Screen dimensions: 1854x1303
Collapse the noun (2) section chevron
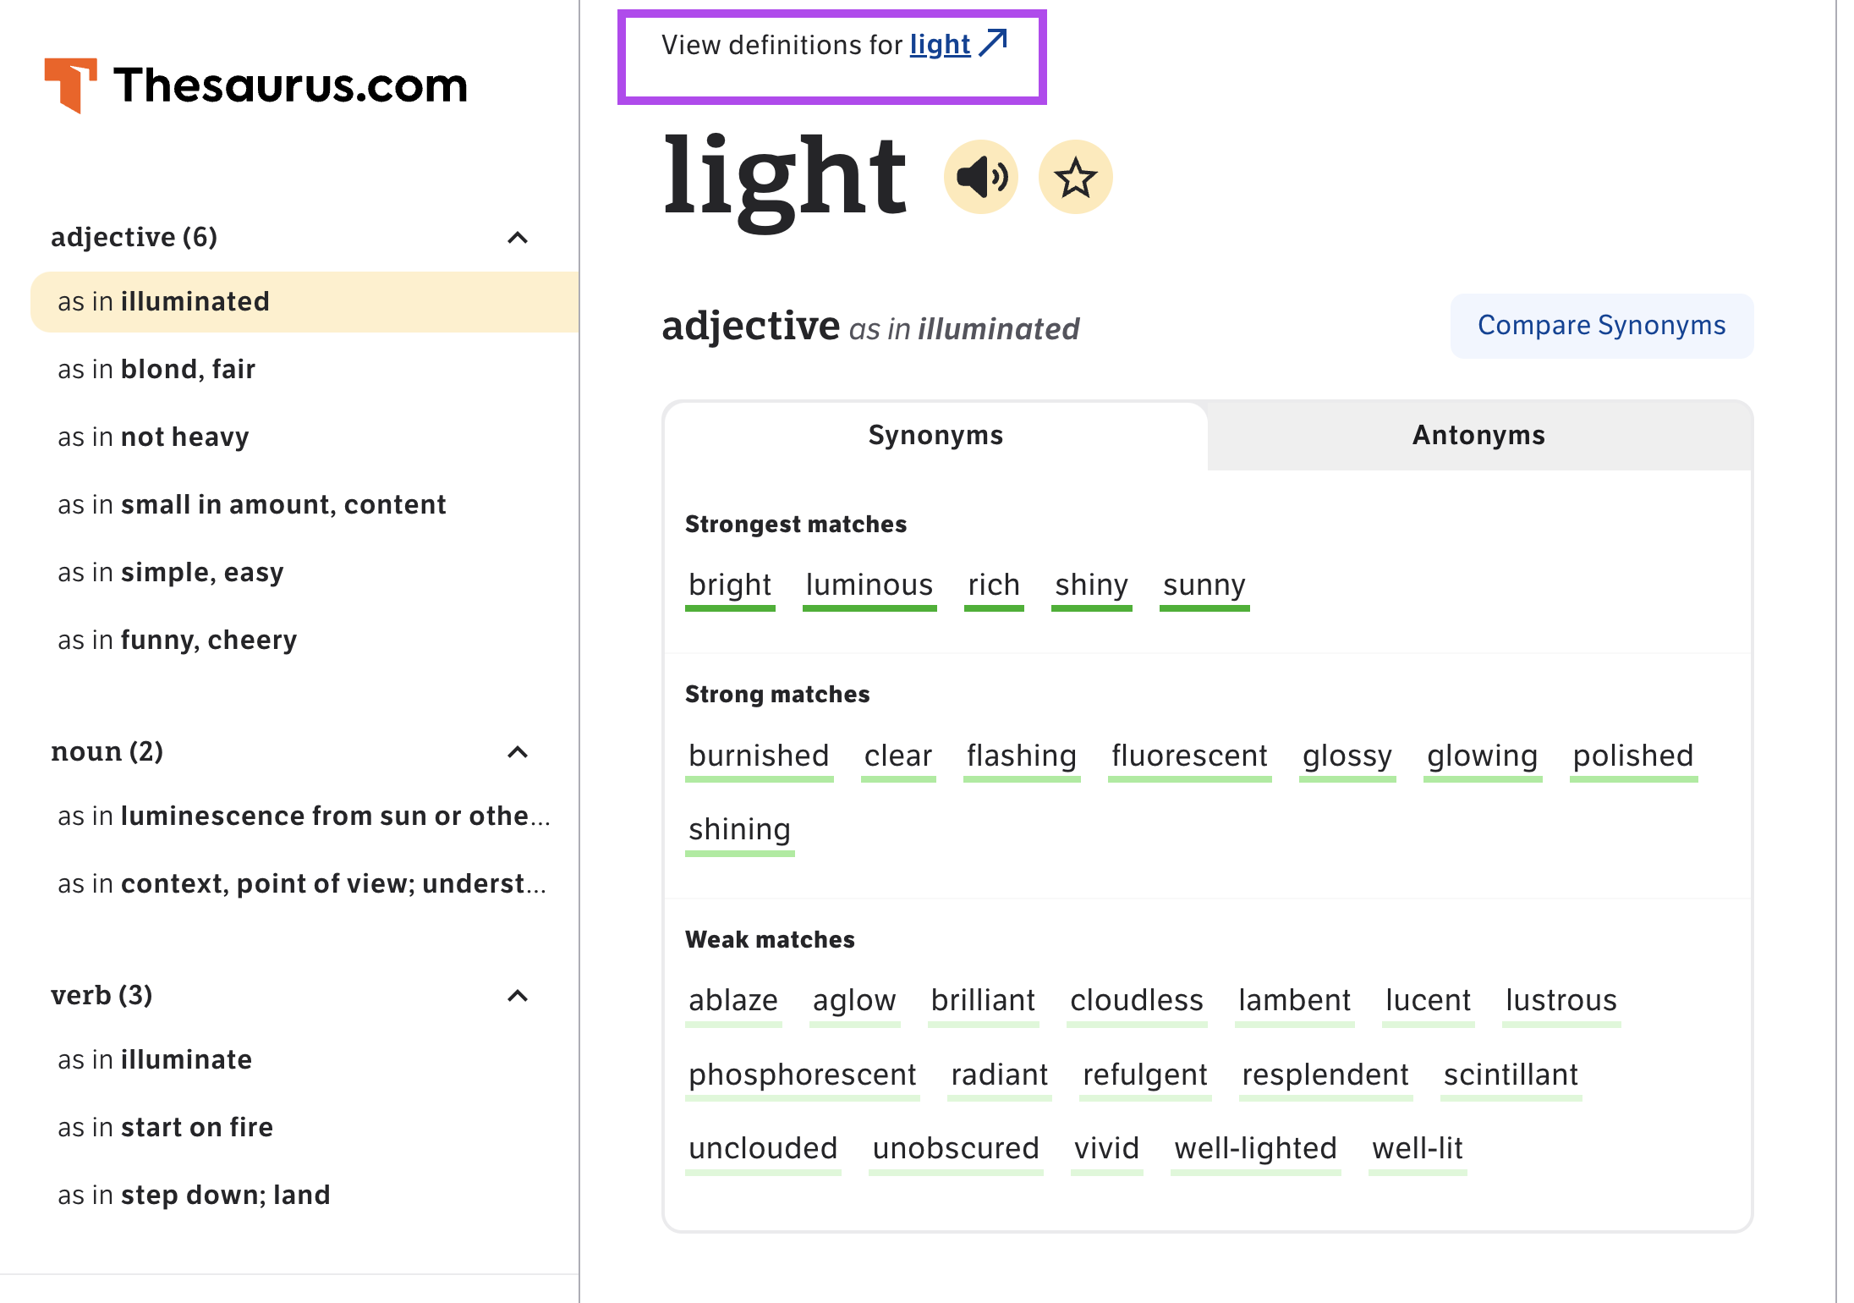pos(518,752)
